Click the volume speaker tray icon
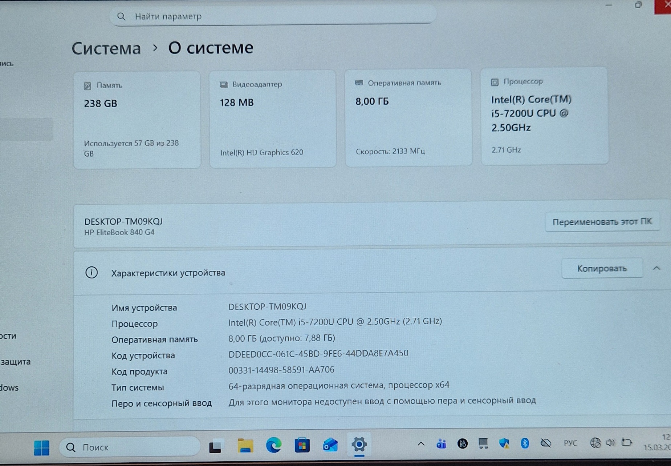 pos(610,442)
